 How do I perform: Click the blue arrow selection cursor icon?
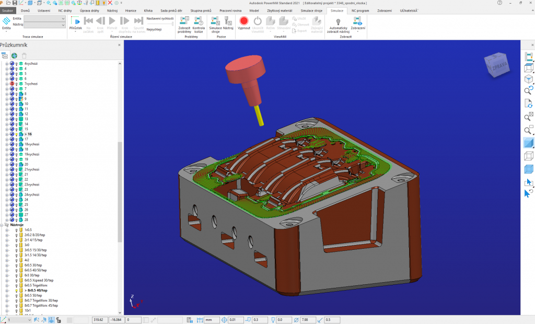(528, 182)
